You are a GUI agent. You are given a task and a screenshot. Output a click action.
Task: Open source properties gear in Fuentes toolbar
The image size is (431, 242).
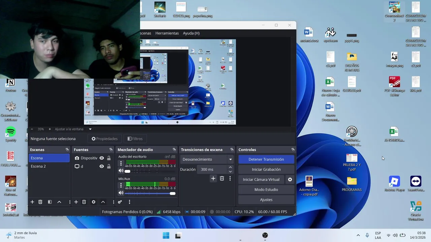94,202
